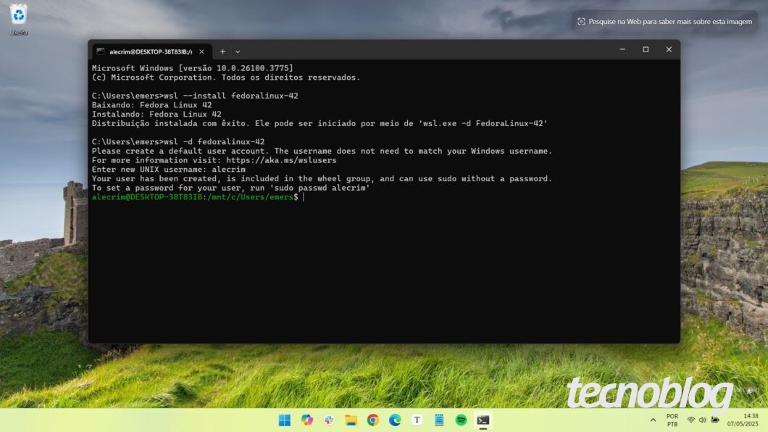Viewport: 768px width, 432px height.
Task: Click the 'wsl --install fedoralinux-42' command line
Action: coord(195,96)
